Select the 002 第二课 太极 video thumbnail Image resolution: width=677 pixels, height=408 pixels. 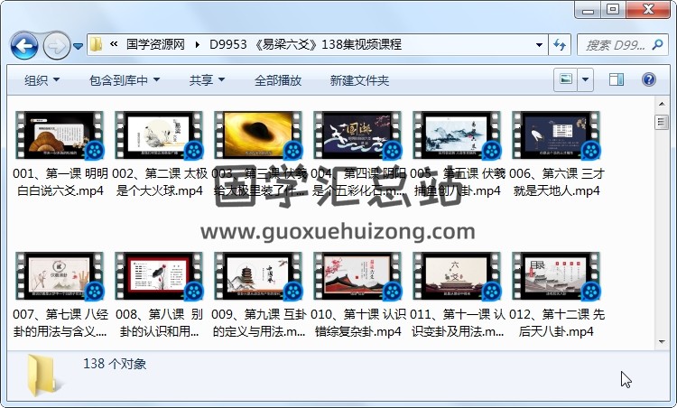pos(159,135)
